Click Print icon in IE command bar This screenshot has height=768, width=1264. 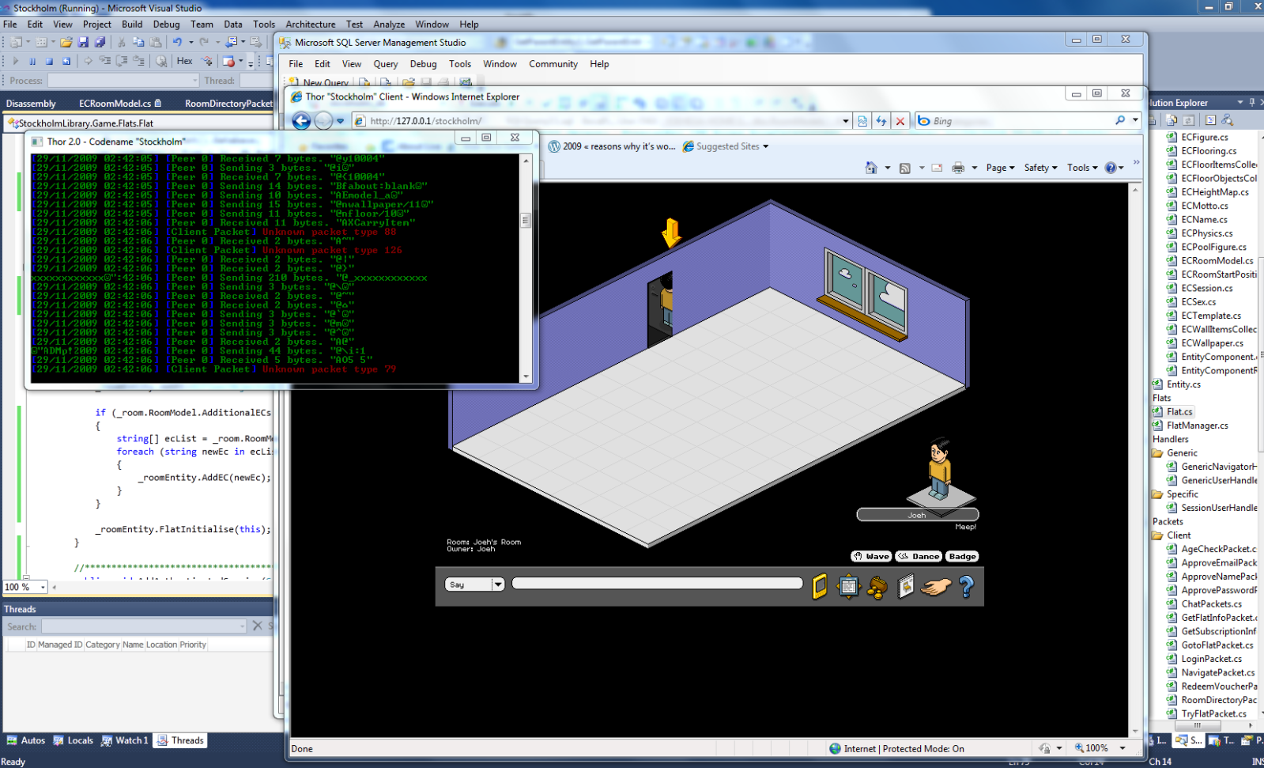958,168
